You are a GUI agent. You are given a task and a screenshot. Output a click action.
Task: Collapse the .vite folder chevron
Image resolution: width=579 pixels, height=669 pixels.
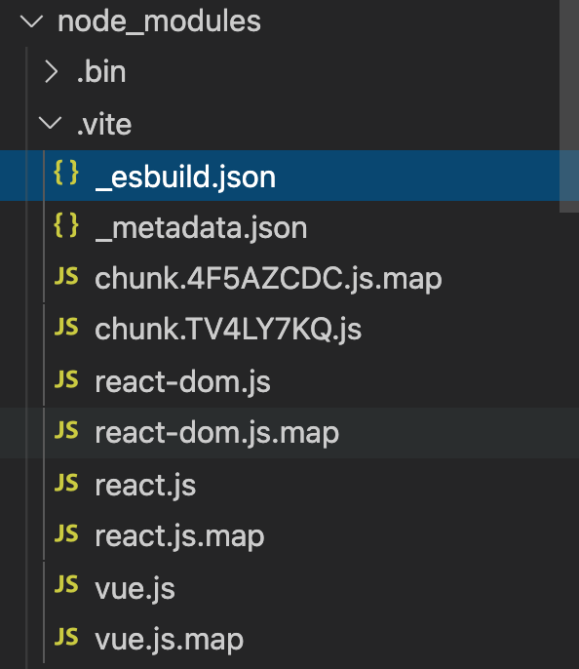point(51,123)
